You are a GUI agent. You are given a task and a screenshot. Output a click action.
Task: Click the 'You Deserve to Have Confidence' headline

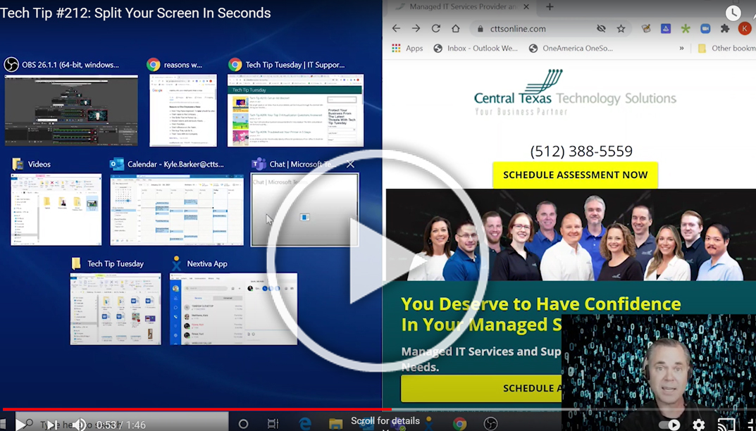[x=541, y=314]
